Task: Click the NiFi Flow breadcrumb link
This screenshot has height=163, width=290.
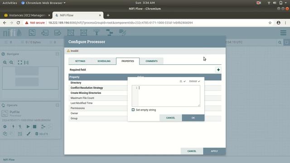Action: [x=9, y=160]
